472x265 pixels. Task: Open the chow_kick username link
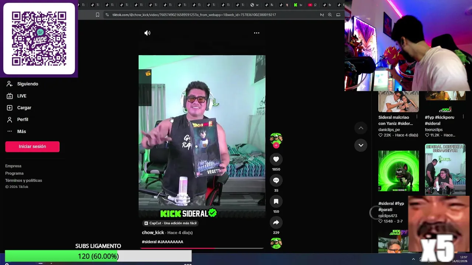[153, 233]
